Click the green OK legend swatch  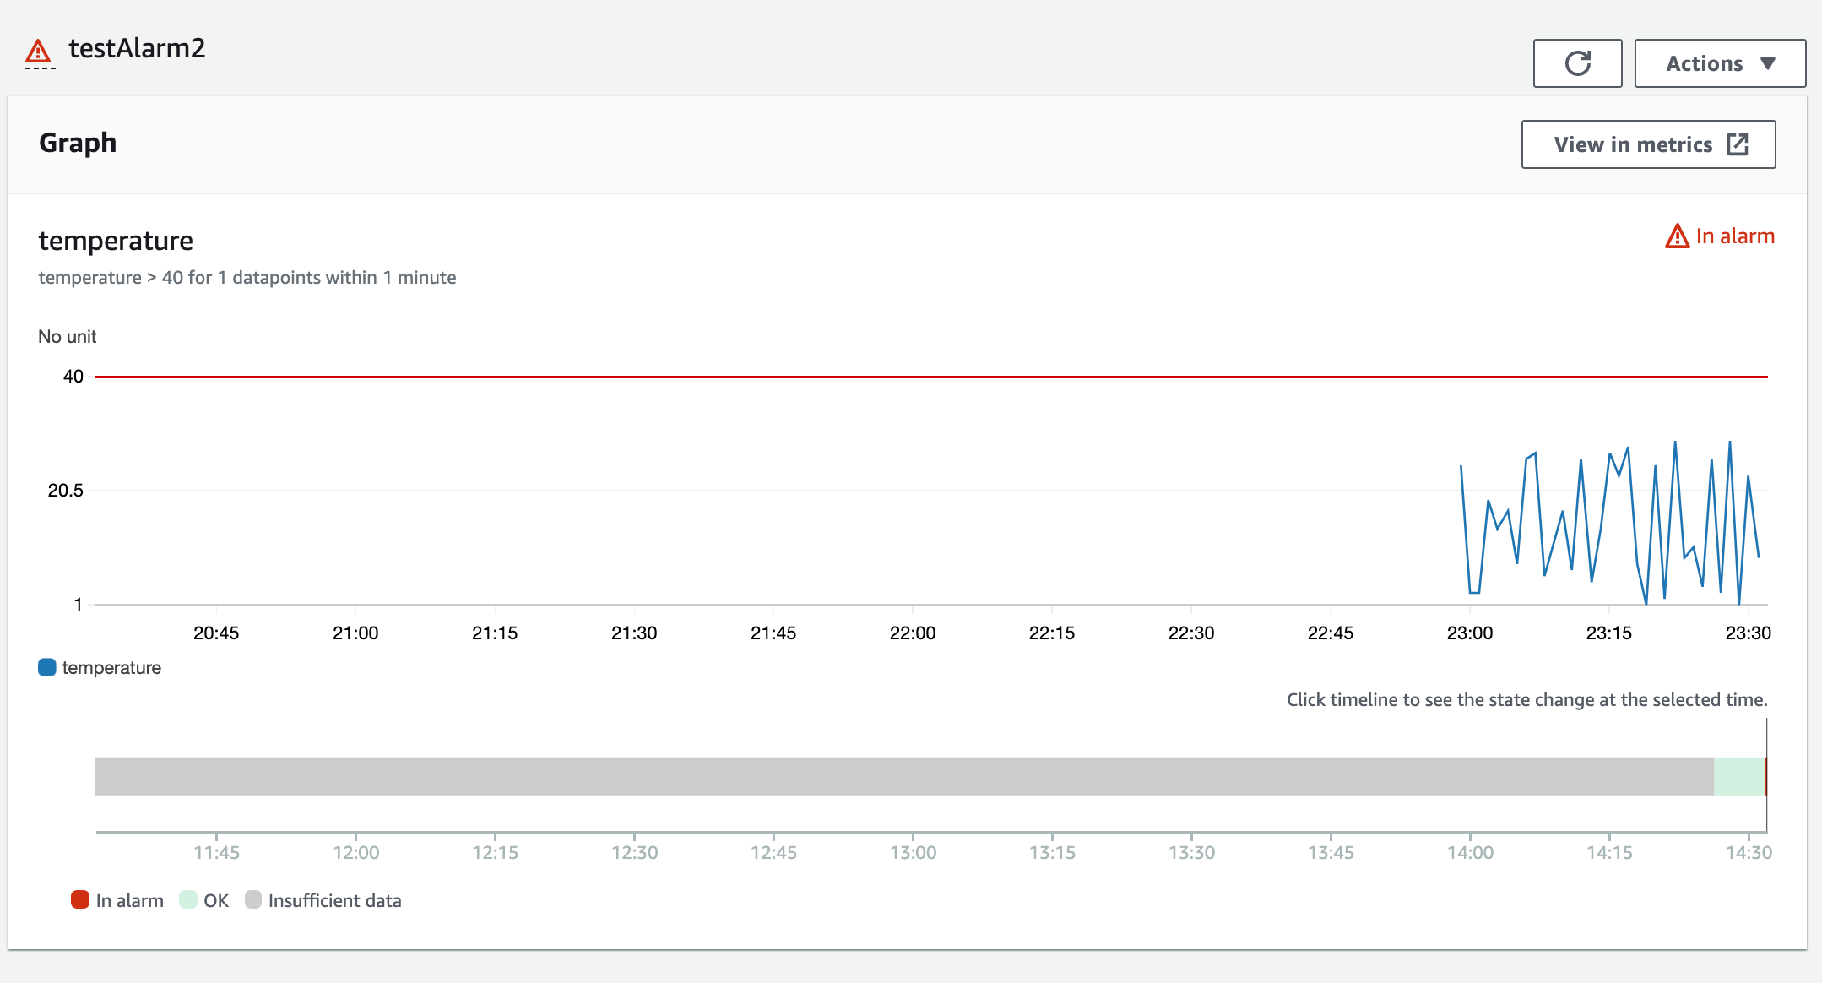click(x=188, y=899)
